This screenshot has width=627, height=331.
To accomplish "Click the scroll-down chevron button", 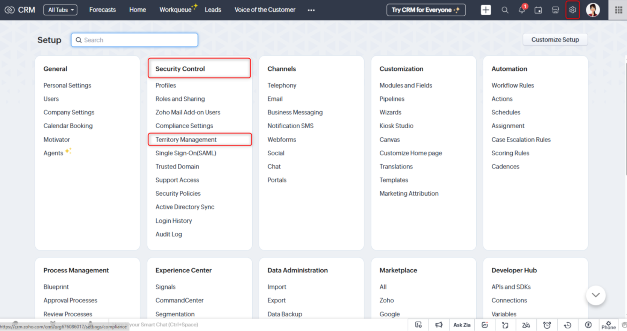I will [x=595, y=295].
